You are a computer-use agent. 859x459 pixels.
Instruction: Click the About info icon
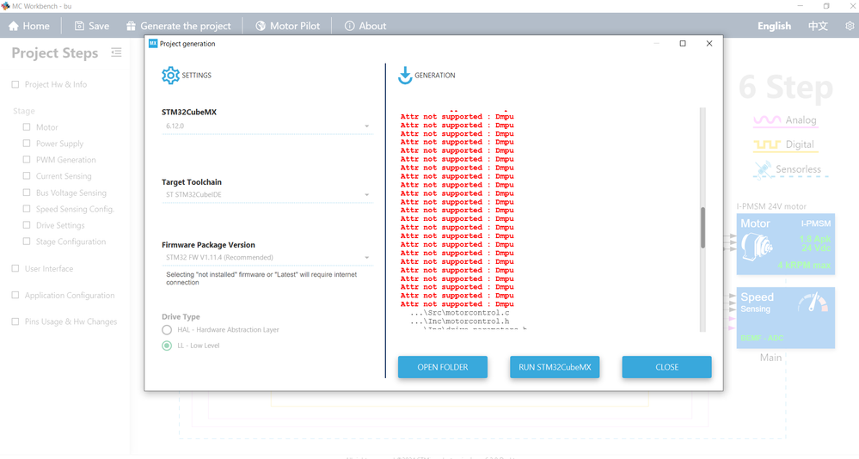[x=349, y=26]
